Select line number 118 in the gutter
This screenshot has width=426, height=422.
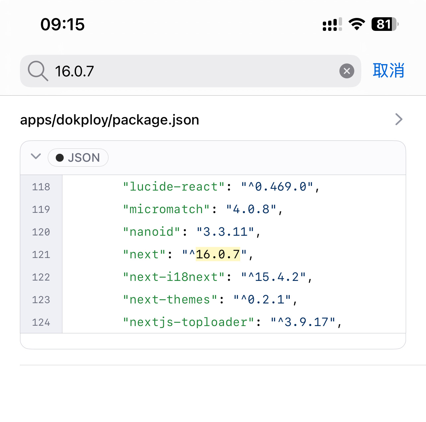coord(41,187)
